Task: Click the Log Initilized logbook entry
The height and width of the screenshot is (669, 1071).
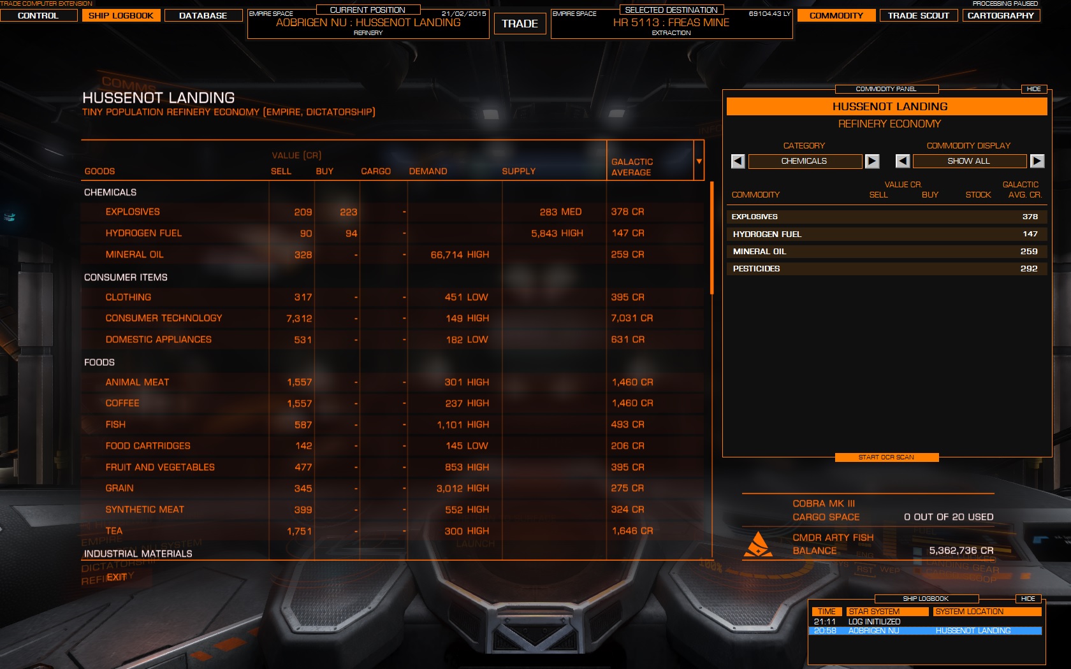Action: [925, 622]
